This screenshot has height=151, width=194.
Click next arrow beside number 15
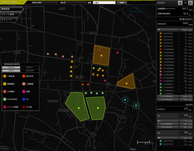coord(191,3)
